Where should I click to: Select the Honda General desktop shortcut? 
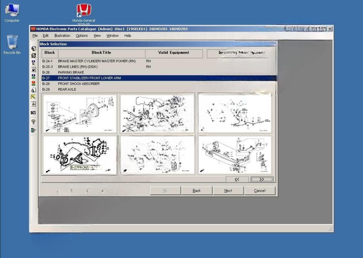[x=84, y=14]
